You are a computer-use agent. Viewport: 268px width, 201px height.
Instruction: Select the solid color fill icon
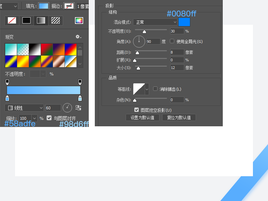pyautogui.click(x=26, y=20)
